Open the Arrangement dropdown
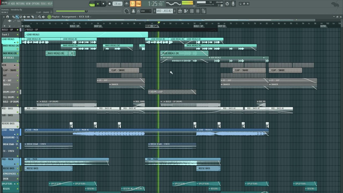The height and width of the screenshot is (193, 343). coord(69,17)
